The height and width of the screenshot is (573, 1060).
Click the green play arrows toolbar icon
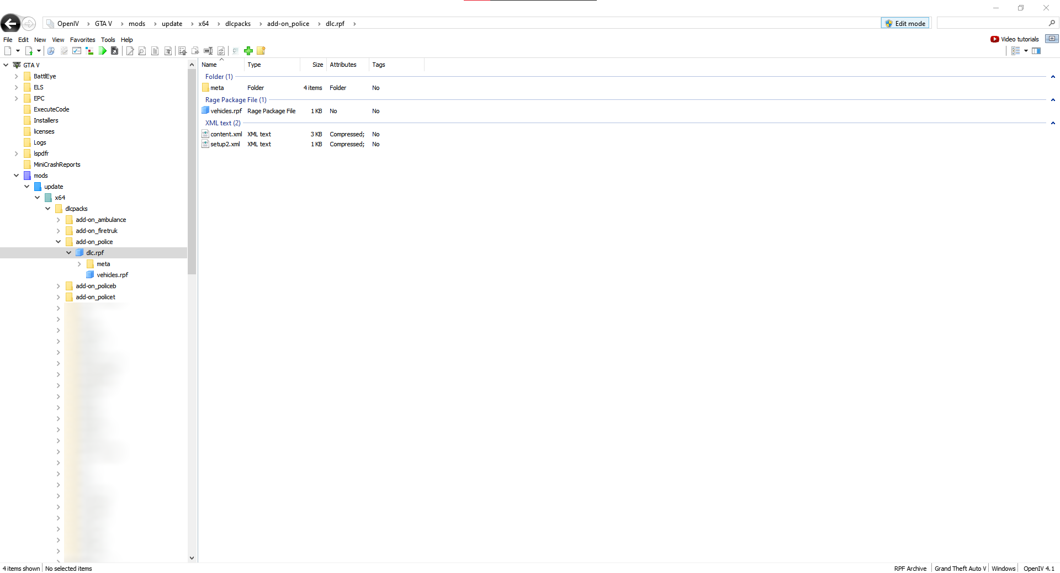tap(103, 51)
